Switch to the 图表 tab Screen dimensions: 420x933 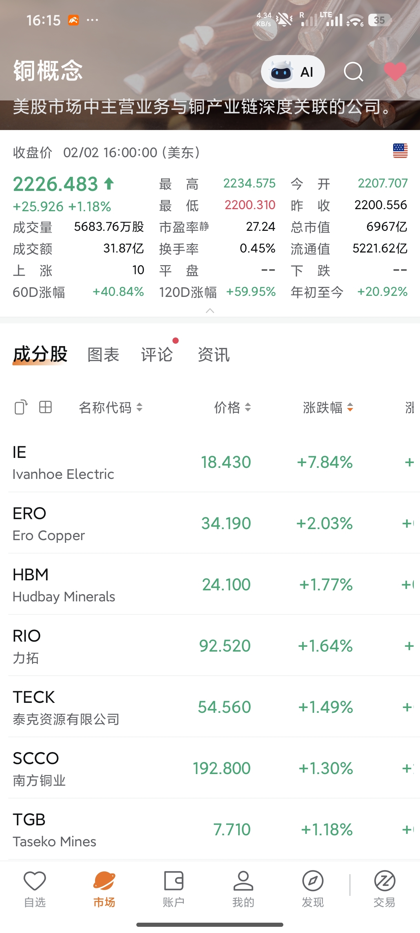103,354
